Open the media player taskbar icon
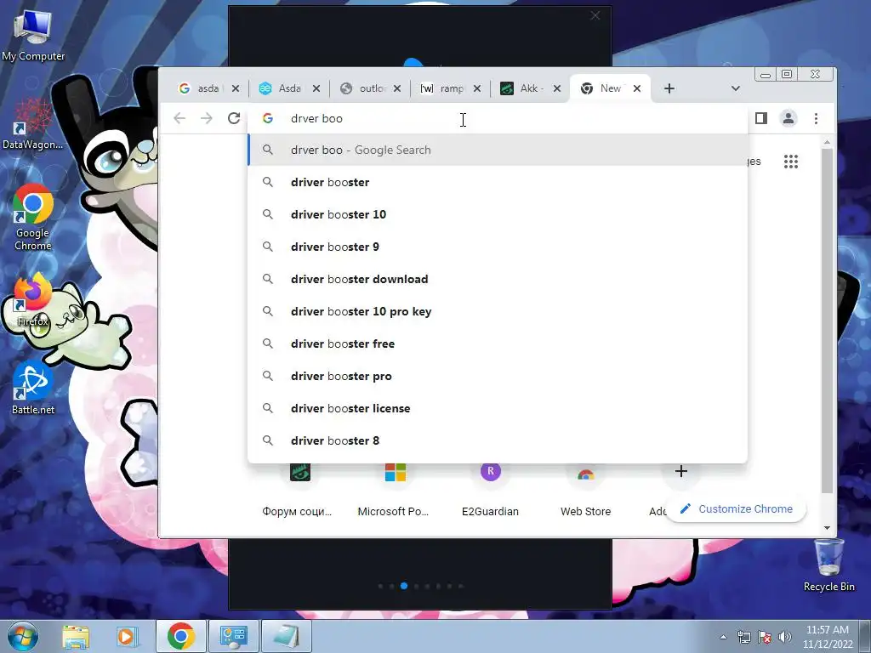The height and width of the screenshot is (653, 871). [x=126, y=636]
